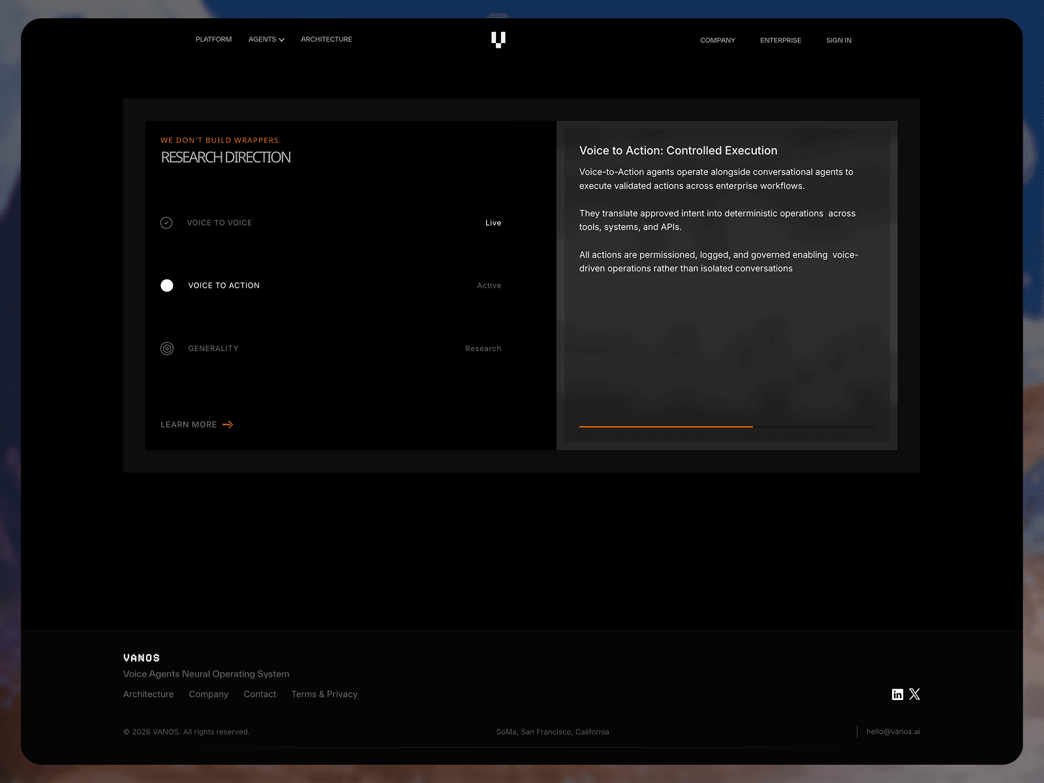The width and height of the screenshot is (1044, 783).
Task: Click the hello@vanos.ai email link
Action: point(893,731)
